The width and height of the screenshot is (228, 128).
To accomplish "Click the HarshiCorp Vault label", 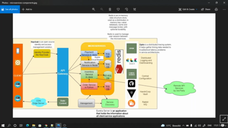I will [x=145, y=93].
